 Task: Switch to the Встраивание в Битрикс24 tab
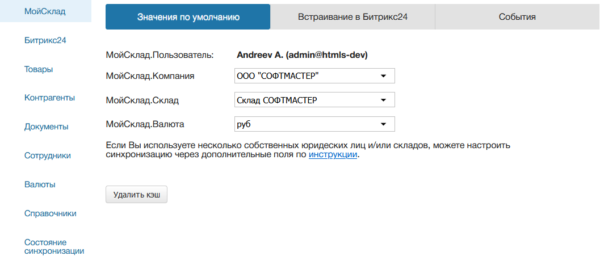[353, 17]
